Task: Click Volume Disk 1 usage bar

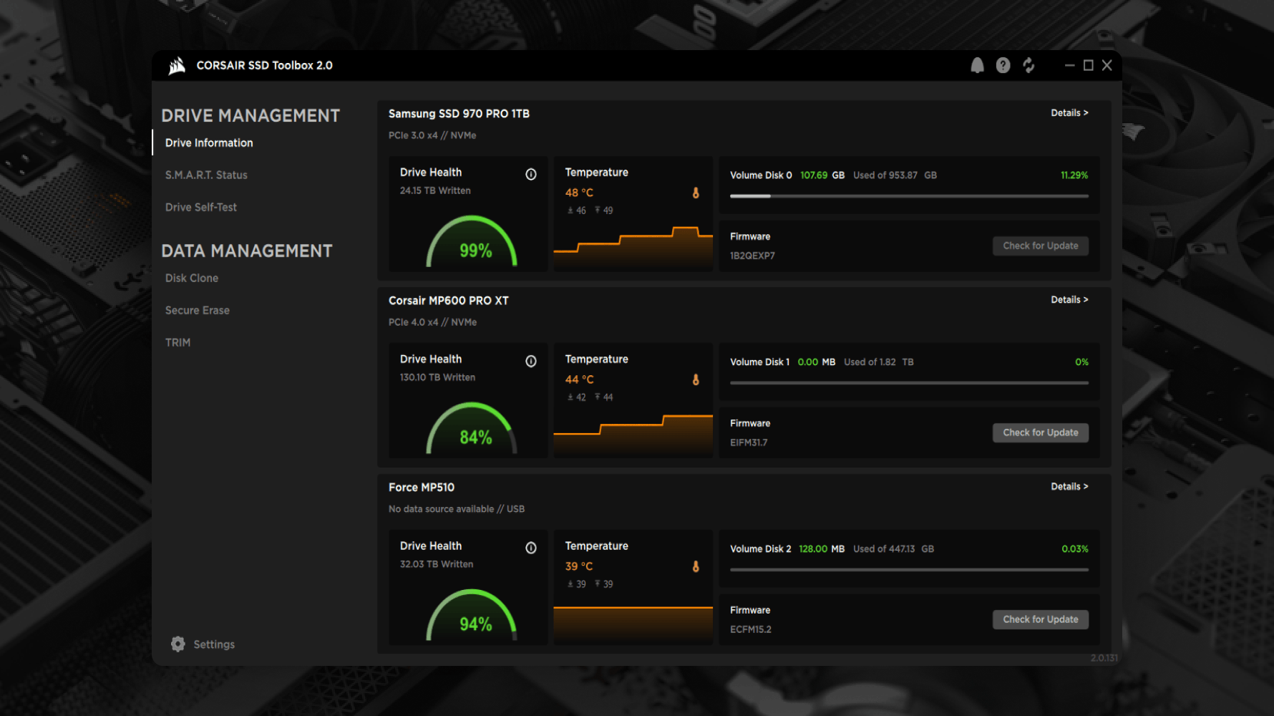Action: coord(909,382)
